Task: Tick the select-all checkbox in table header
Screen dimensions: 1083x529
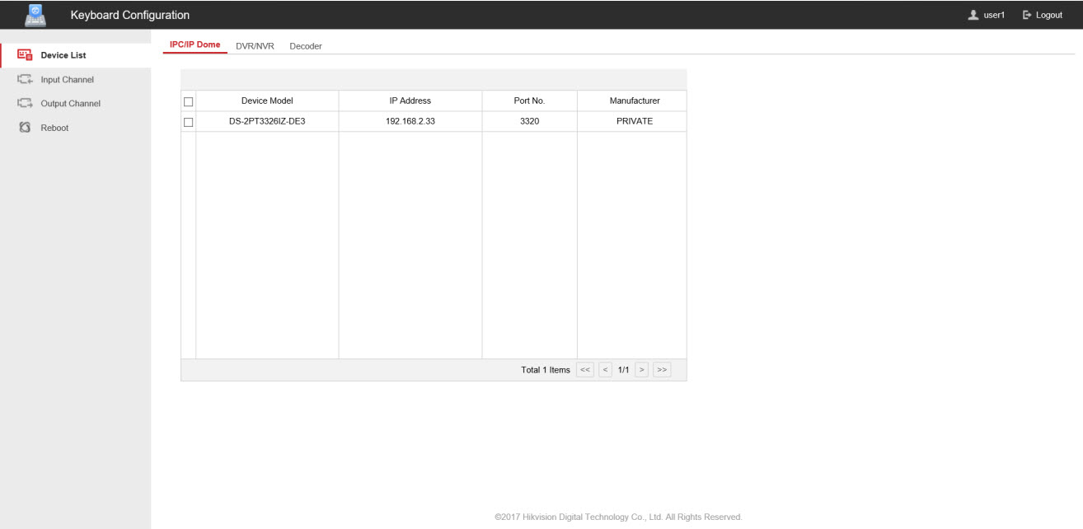Action: 189,101
